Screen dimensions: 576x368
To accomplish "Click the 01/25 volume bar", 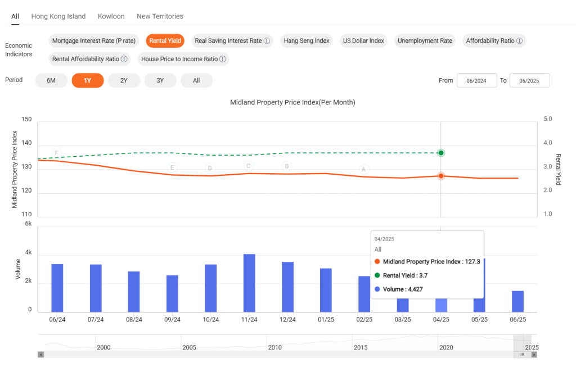I will (x=326, y=290).
